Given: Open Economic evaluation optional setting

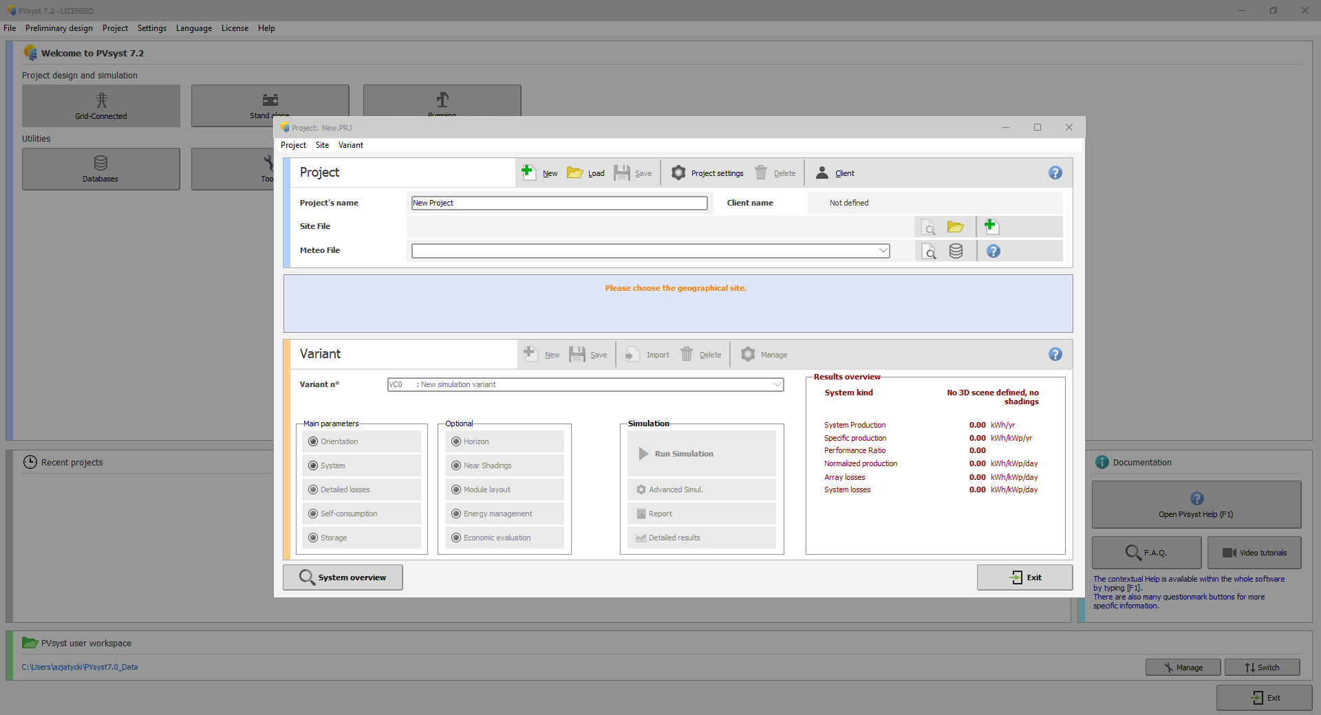Looking at the screenshot, I should coord(504,538).
